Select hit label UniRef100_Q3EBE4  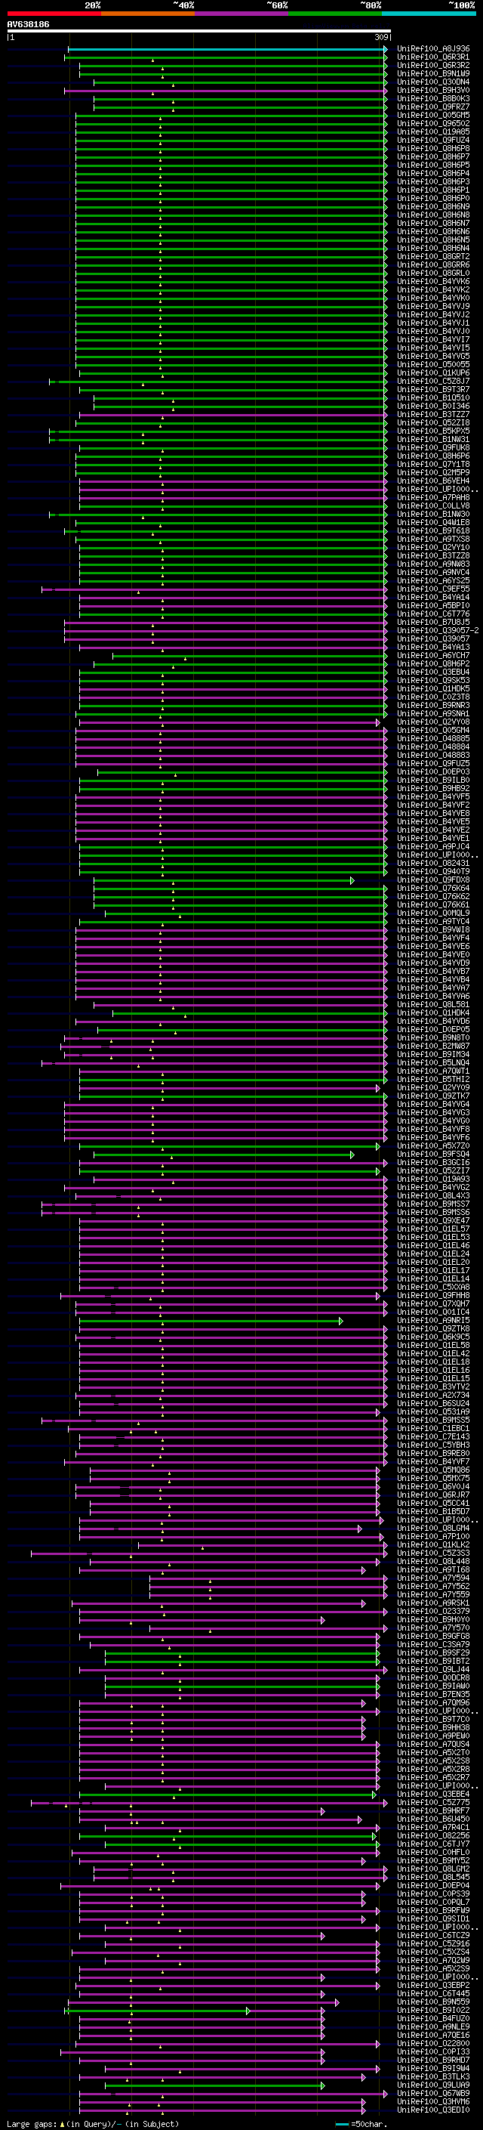pos(432,1795)
